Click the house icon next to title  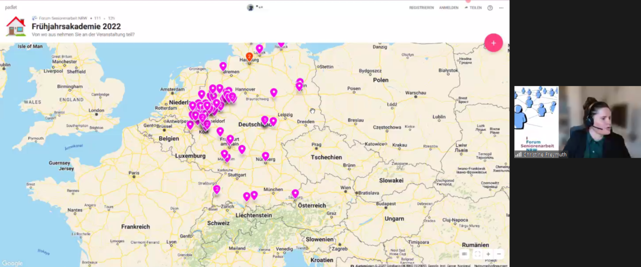(16, 26)
